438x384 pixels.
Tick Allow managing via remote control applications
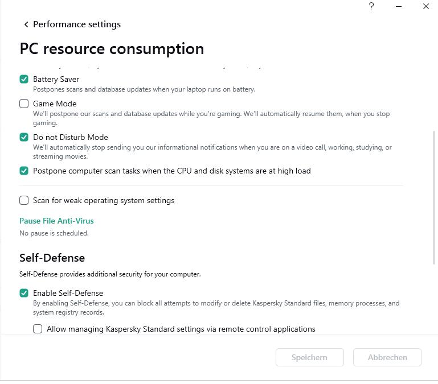pos(38,329)
